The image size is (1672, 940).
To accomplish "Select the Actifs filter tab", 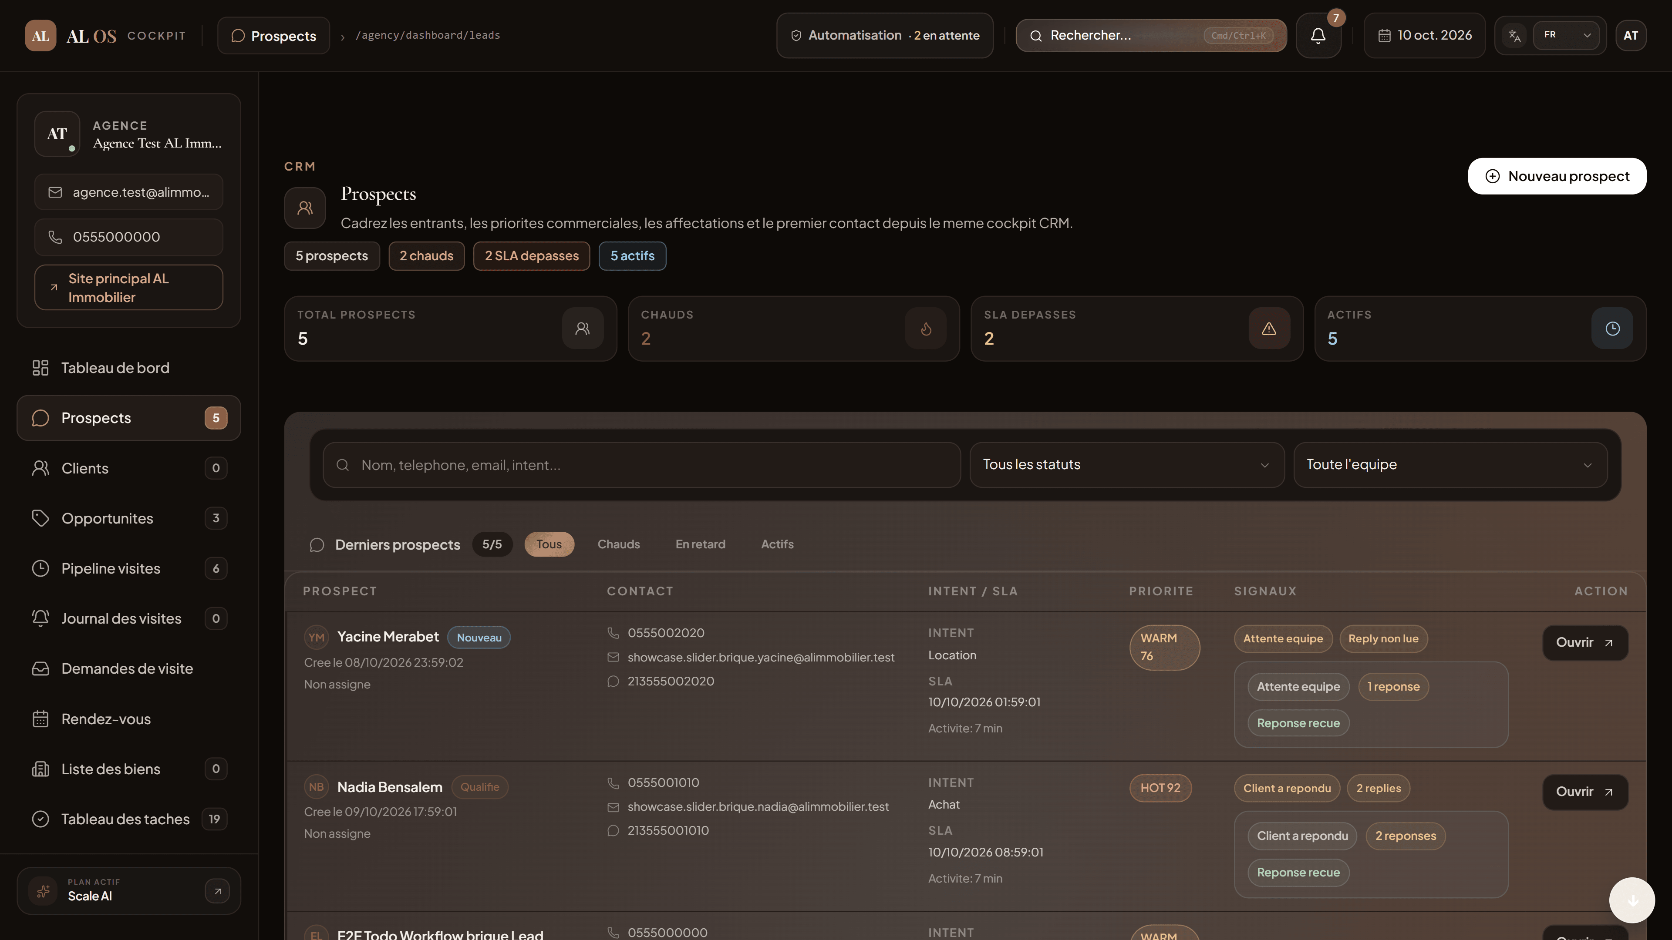I will coord(777,544).
